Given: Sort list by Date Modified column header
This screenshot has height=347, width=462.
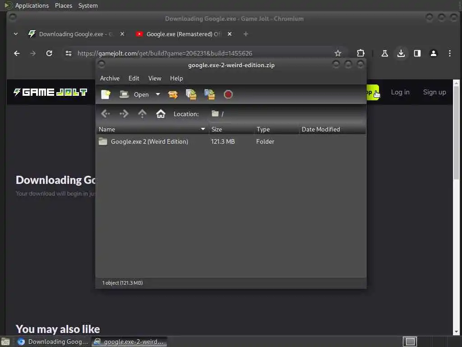Looking at the screenshot, I should (x=333, y=129).
